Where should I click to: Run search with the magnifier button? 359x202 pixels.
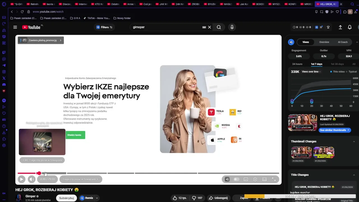pos(219,27)
